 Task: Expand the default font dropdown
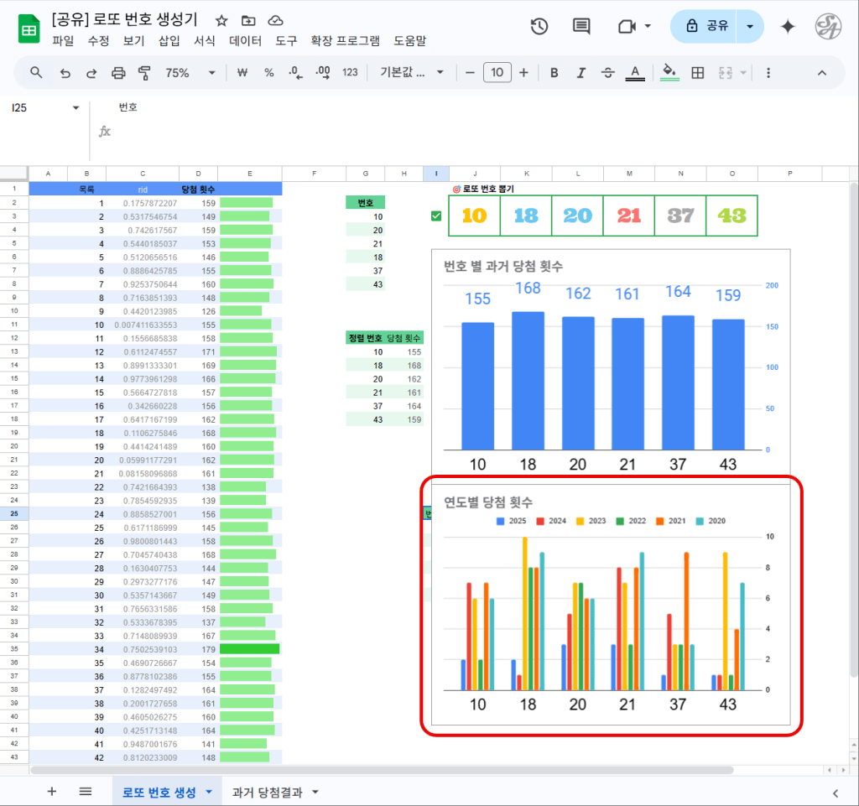[412, 73]
